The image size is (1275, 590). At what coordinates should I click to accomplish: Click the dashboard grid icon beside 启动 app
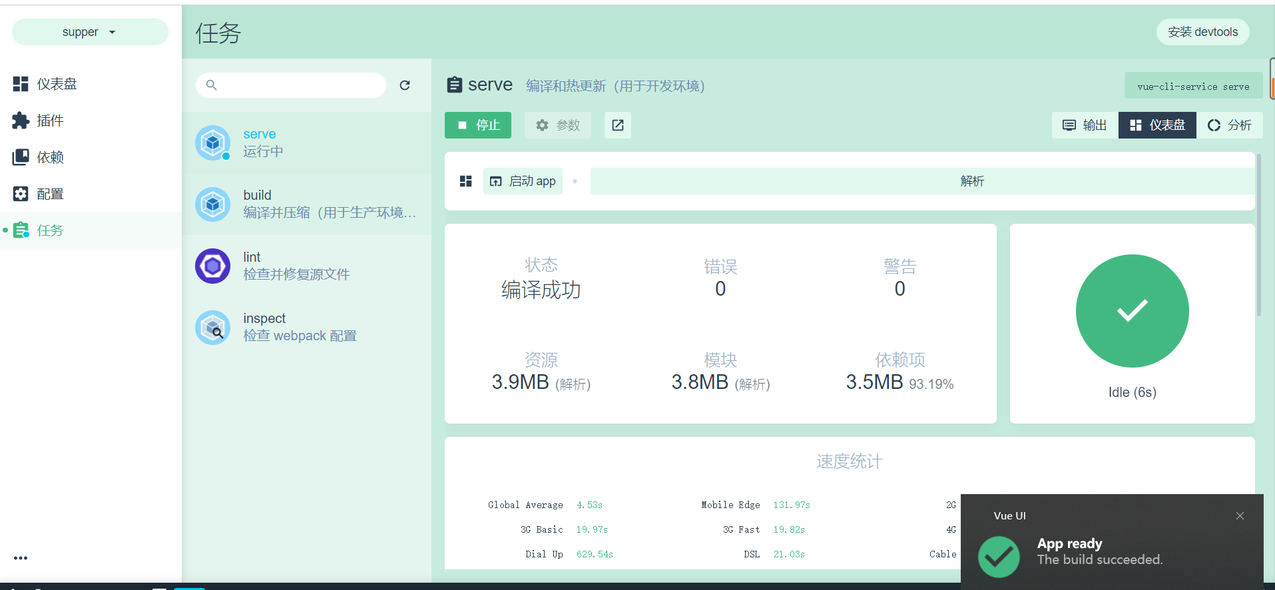(465, 181)
